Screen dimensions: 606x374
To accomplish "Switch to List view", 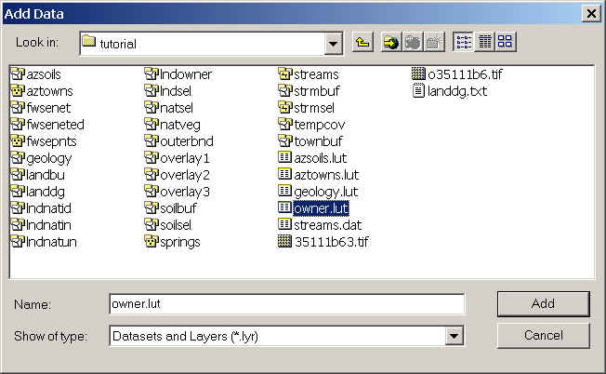I will [x=462, y=42].
